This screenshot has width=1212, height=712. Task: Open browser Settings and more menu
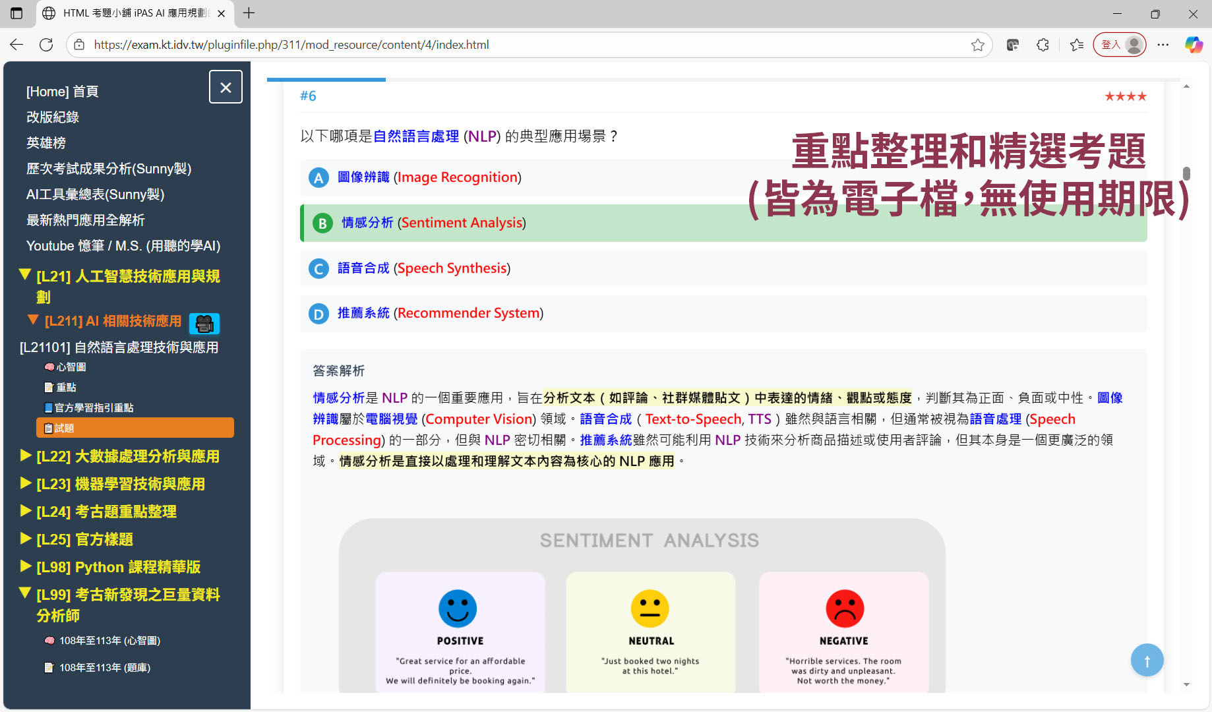point(1163,45)
